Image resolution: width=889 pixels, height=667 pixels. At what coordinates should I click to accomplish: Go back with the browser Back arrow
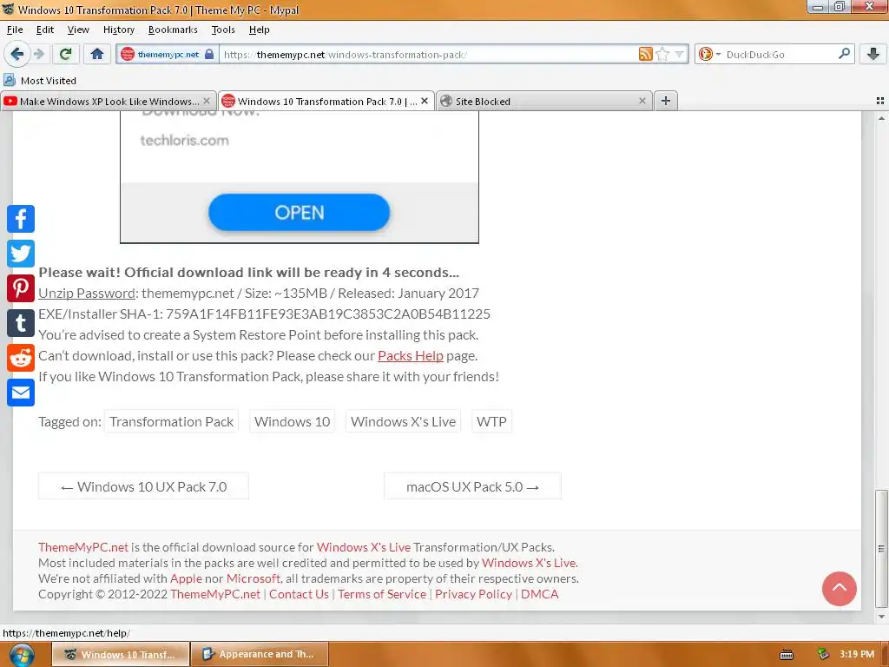[x=16, y=54]
